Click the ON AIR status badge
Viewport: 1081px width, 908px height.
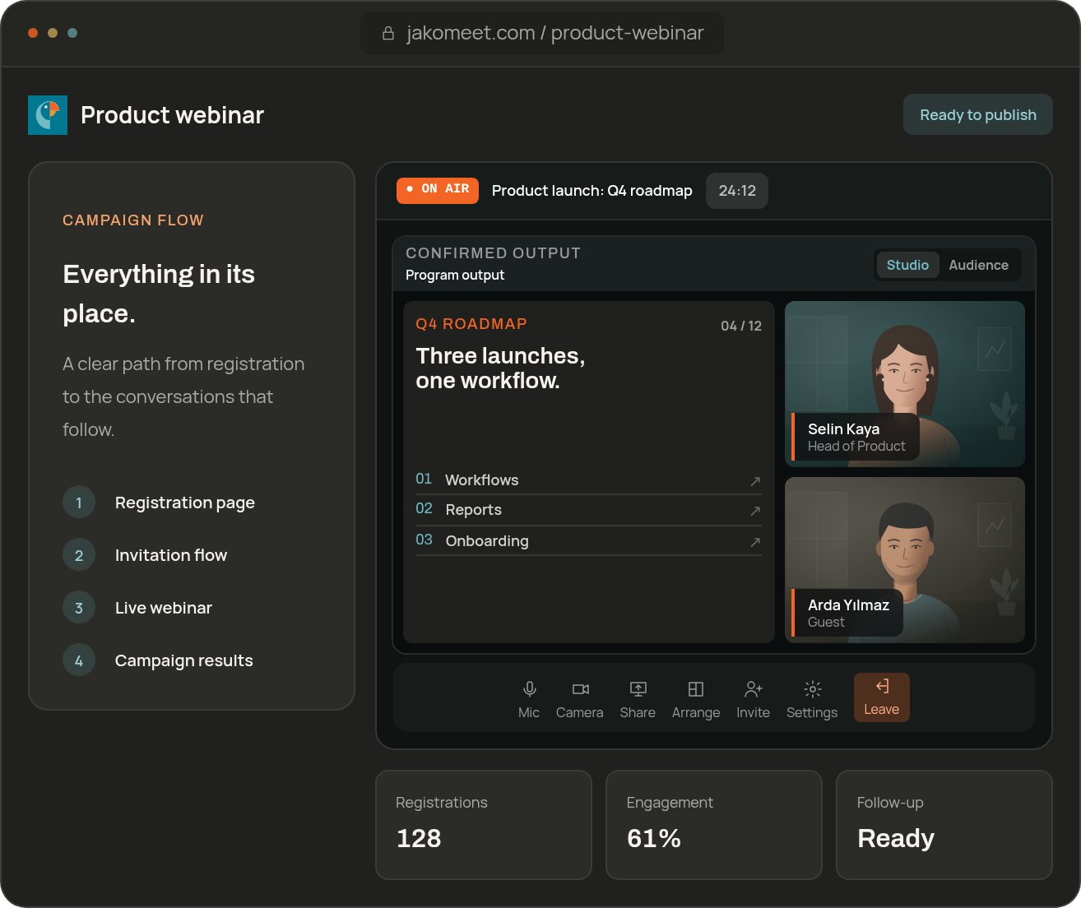click(438, 190)
